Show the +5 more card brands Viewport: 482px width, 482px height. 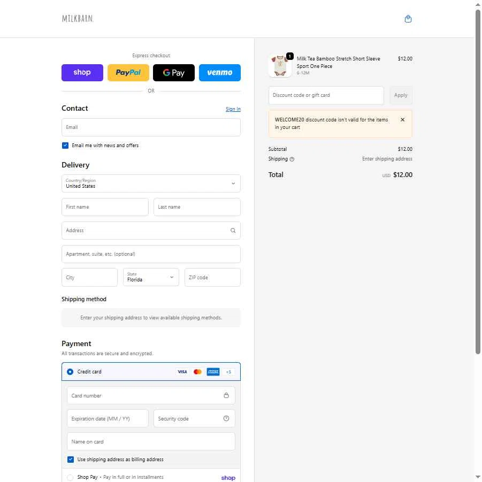pyautogui.click(x=228, y=372)
